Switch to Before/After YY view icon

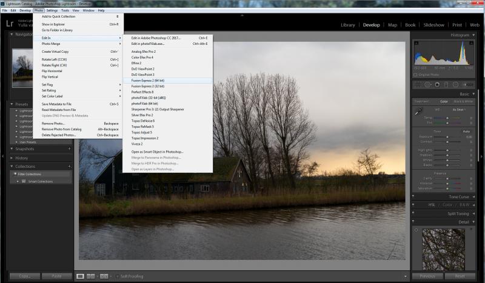[104, 276]
